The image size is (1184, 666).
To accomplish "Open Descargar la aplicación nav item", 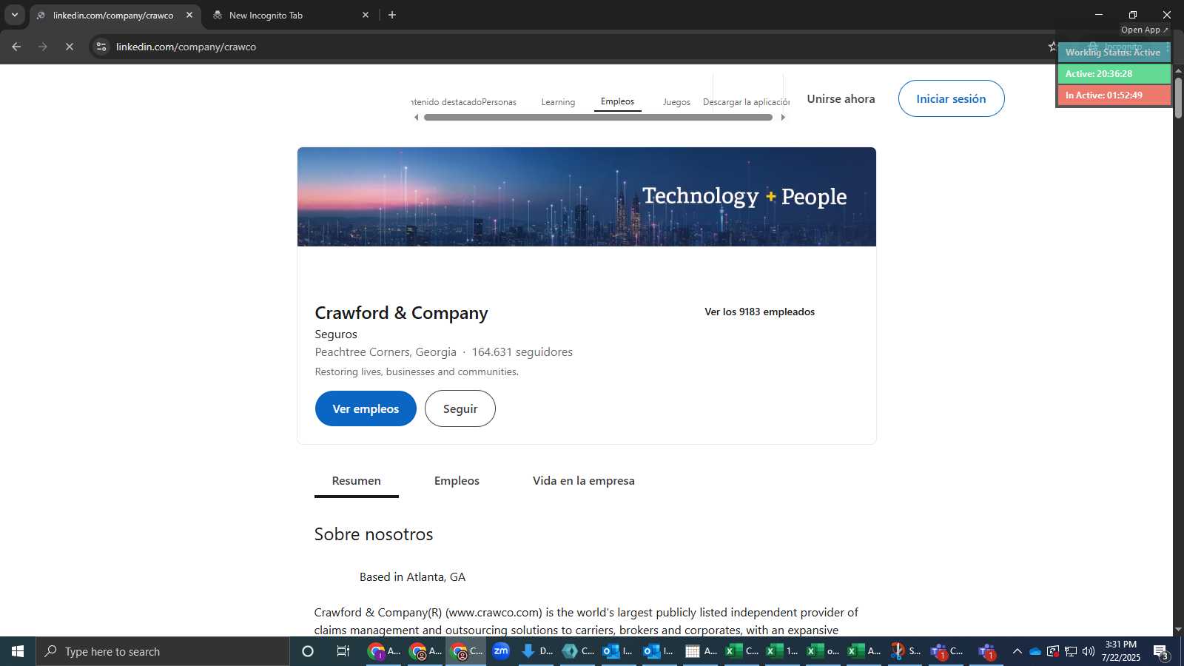I will (x=746, y=102).
